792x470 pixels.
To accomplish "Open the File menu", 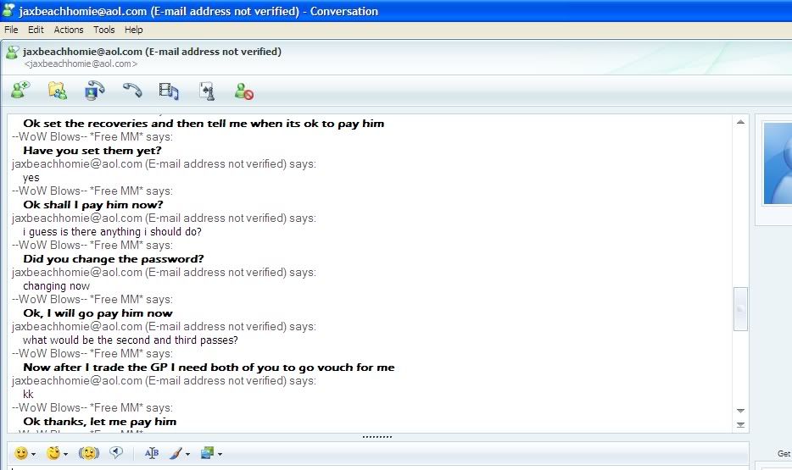I will tap(11, 30).
